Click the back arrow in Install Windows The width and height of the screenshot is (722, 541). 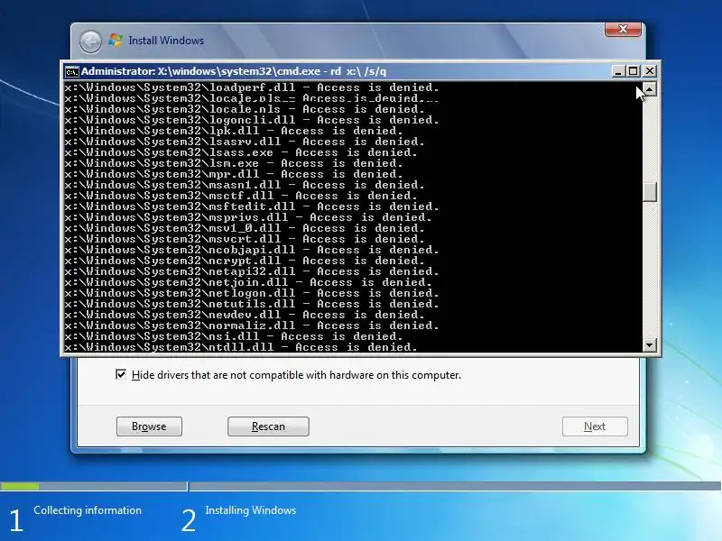[91, 41]
